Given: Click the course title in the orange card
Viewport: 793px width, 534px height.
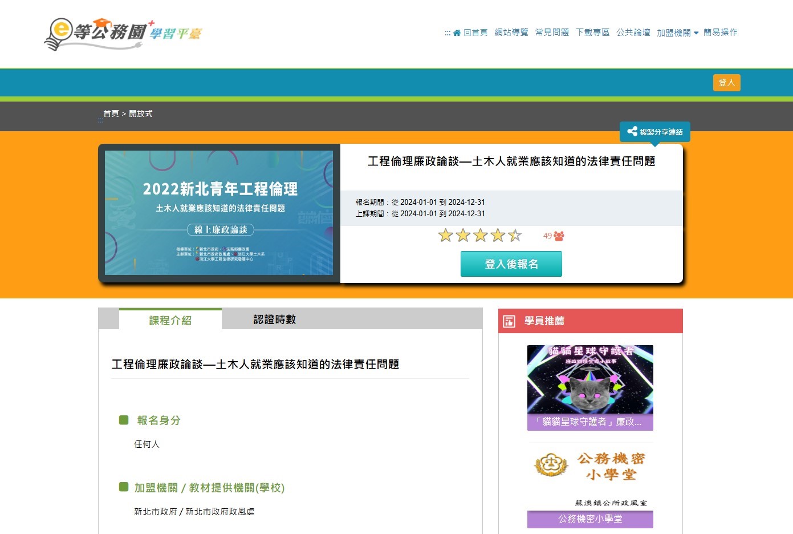Looking at the screenshot, I should (x=511, y=161).
